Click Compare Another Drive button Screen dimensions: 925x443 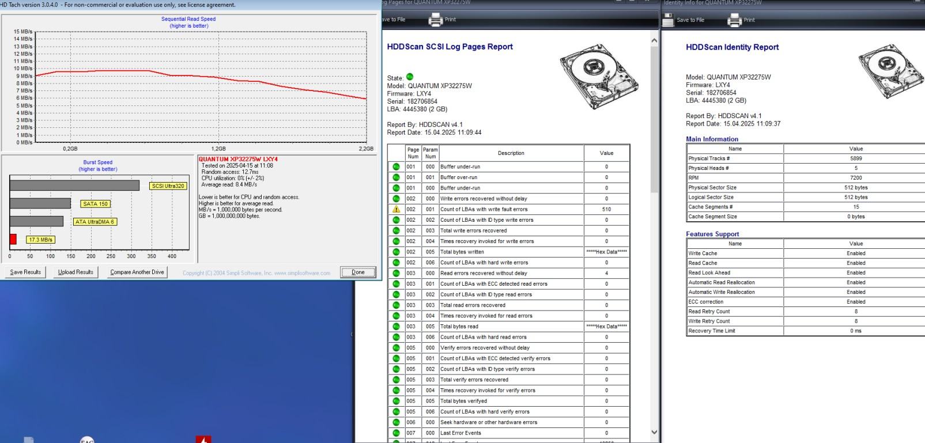137,272
